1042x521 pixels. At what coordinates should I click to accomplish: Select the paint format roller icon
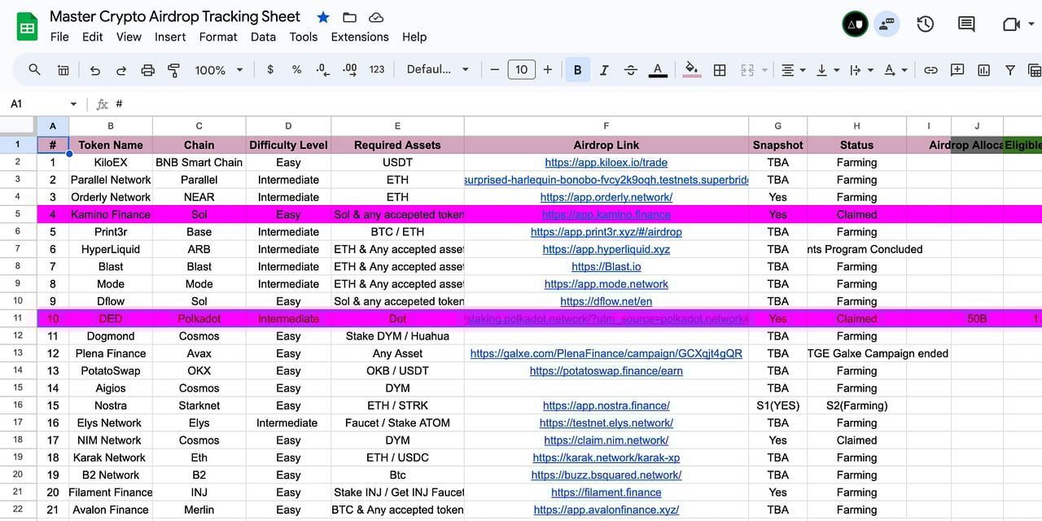pyautogui.click(x=173, y=70)
